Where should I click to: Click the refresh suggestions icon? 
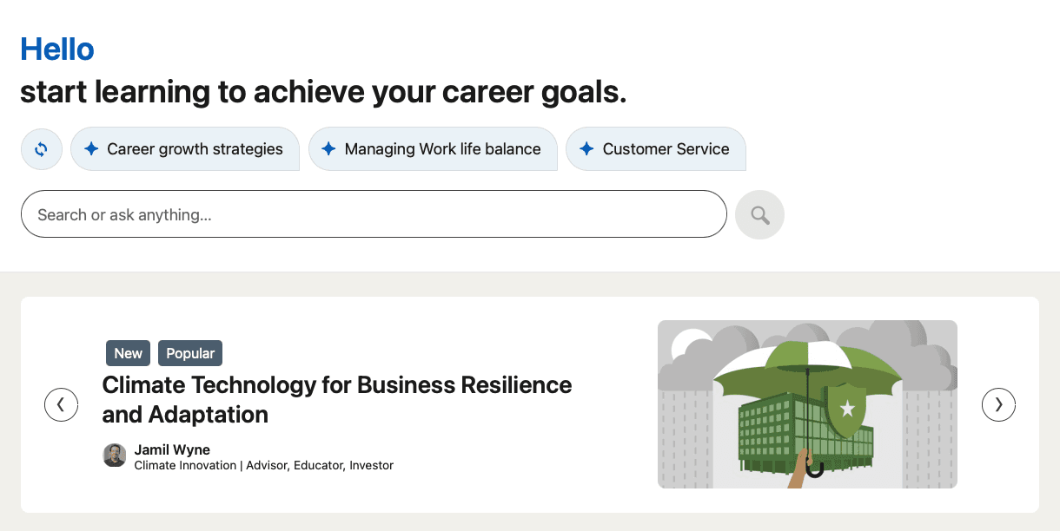(x=41, y=148)
